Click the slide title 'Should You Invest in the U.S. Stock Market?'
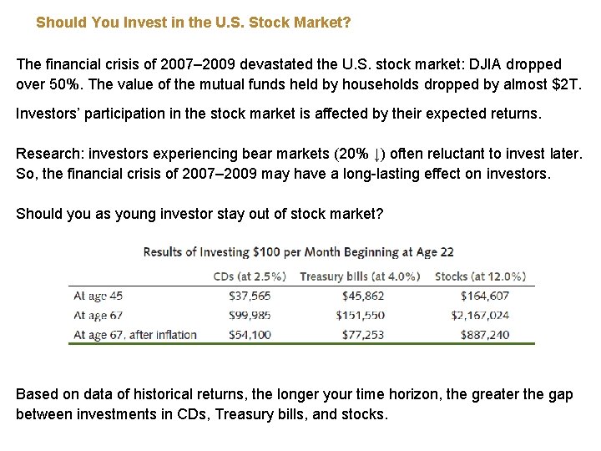The height and width of the screenshot is (451, 601). [x=193, y=23]
